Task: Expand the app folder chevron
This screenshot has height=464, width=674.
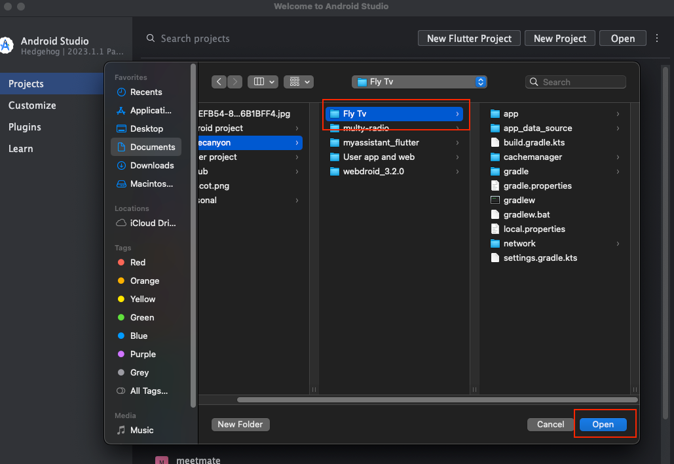Action: click(x=618, y=114)
